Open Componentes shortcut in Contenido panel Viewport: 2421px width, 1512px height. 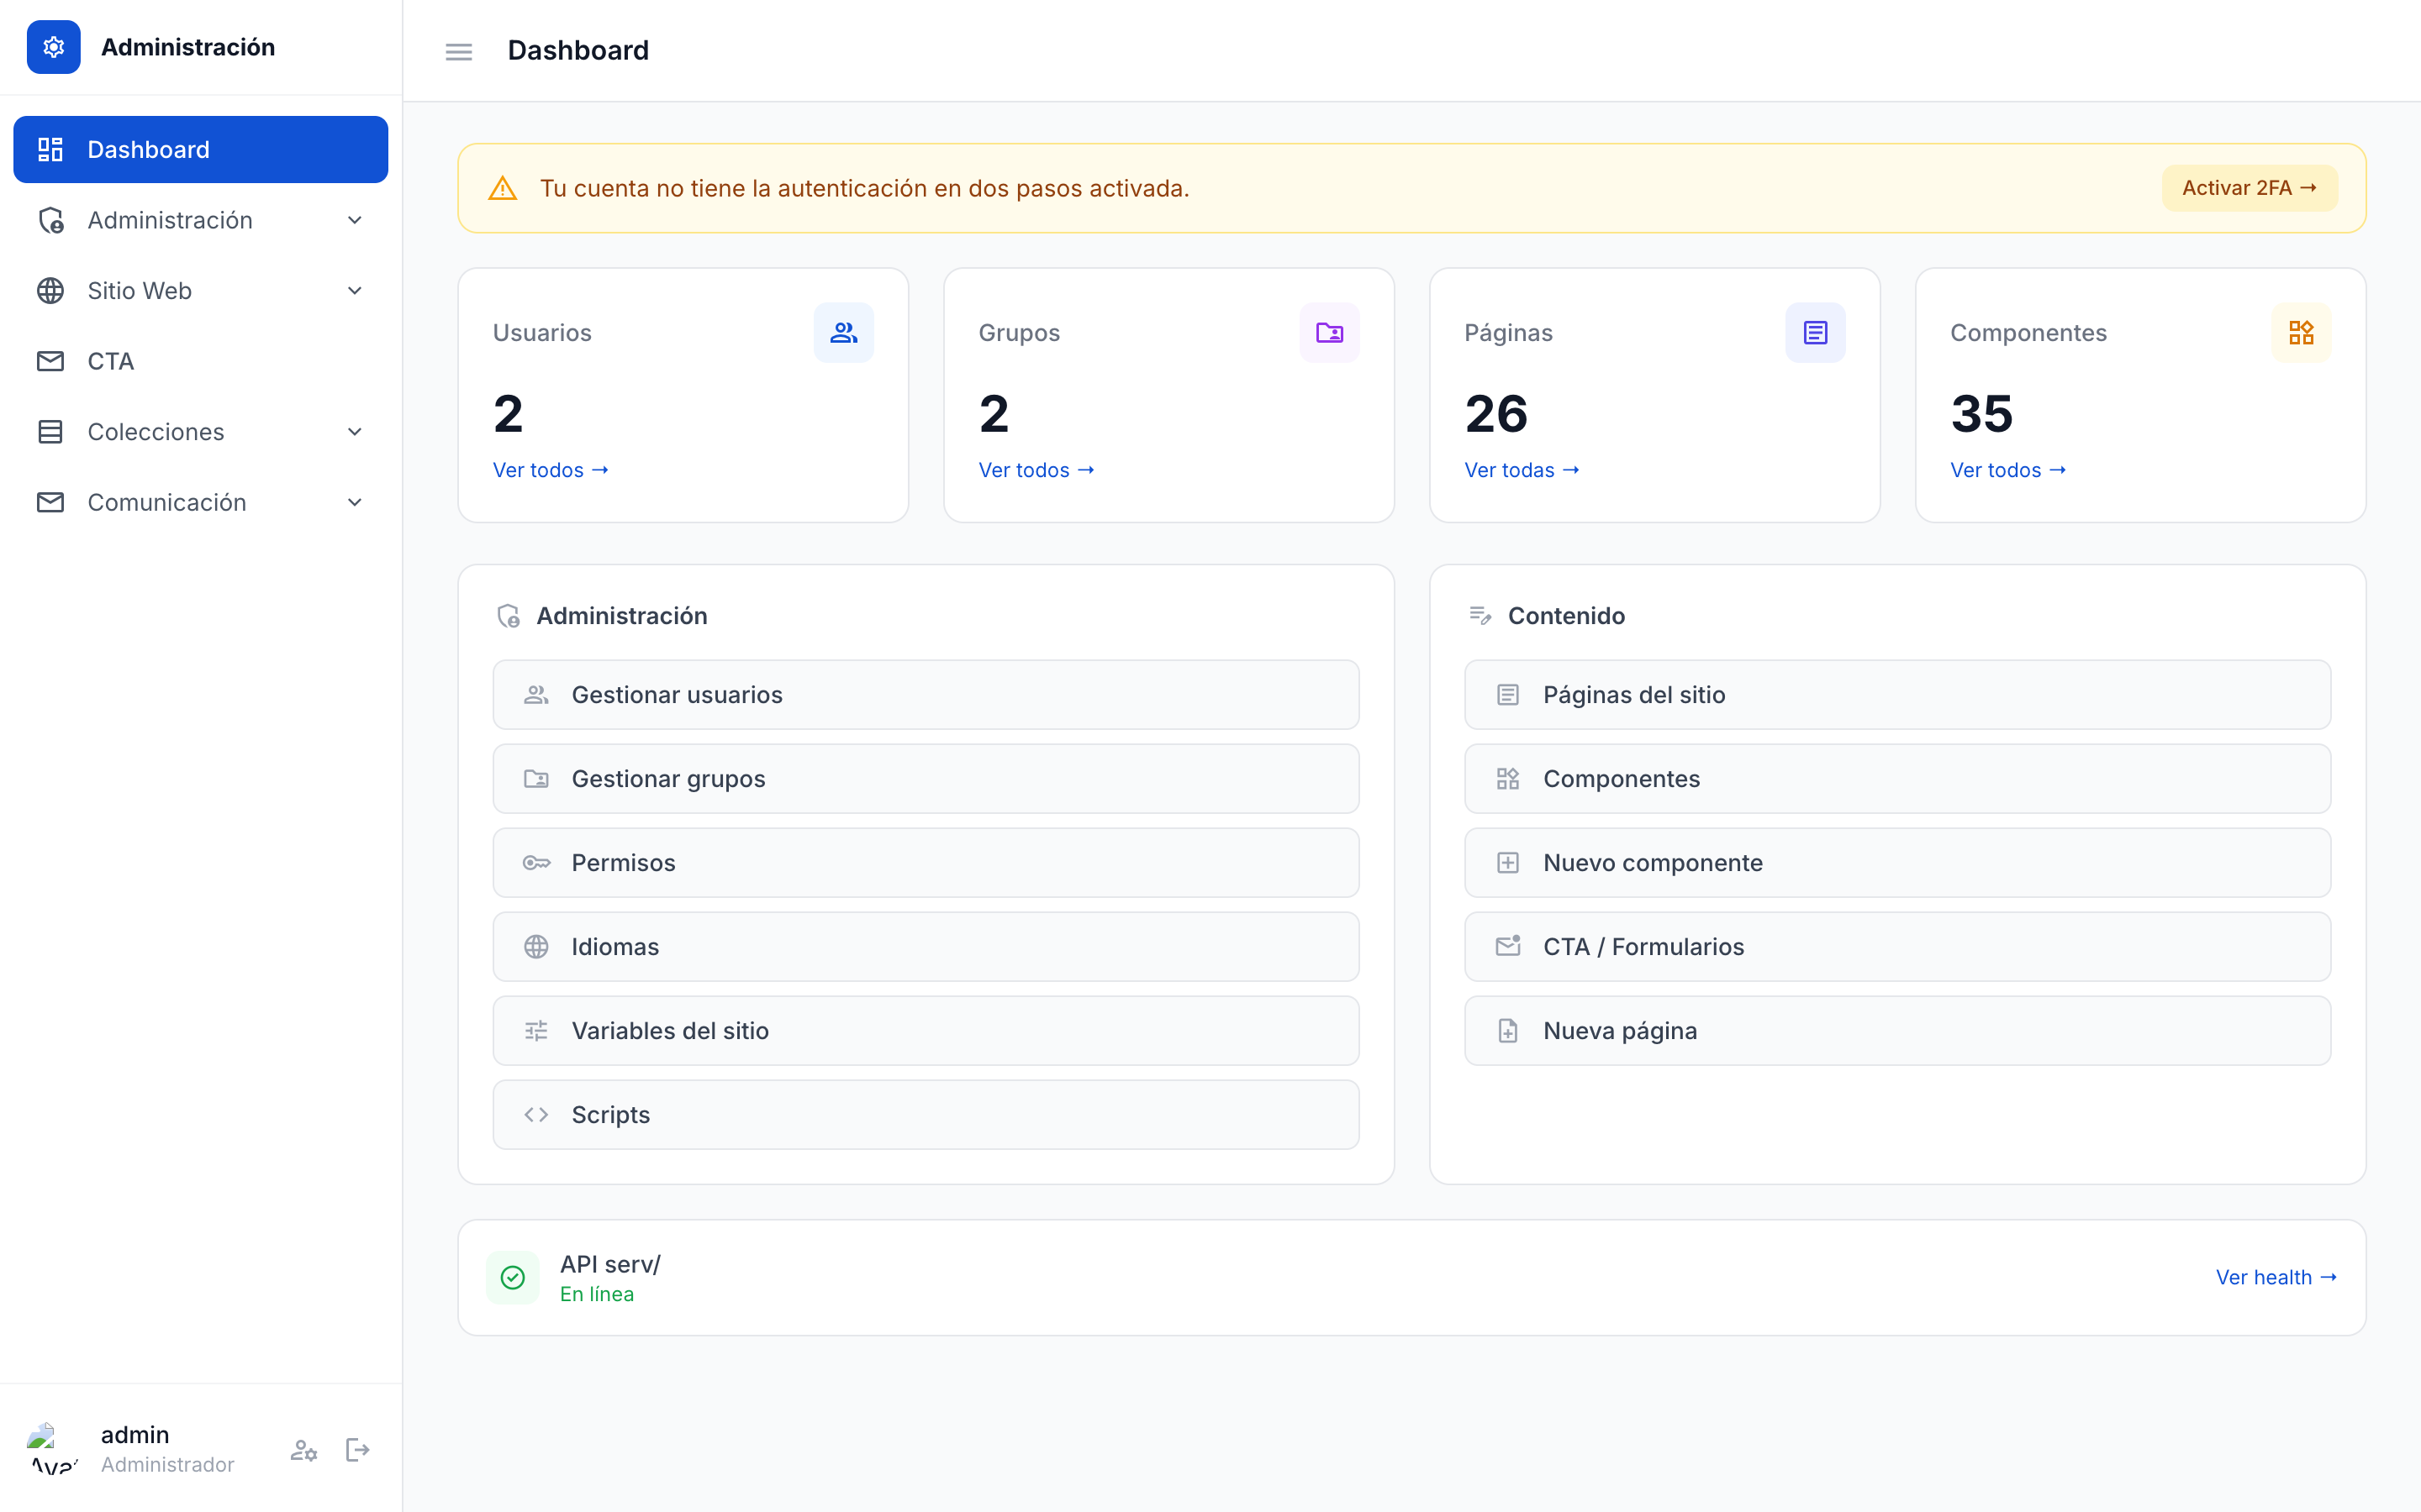[1896, 779]
